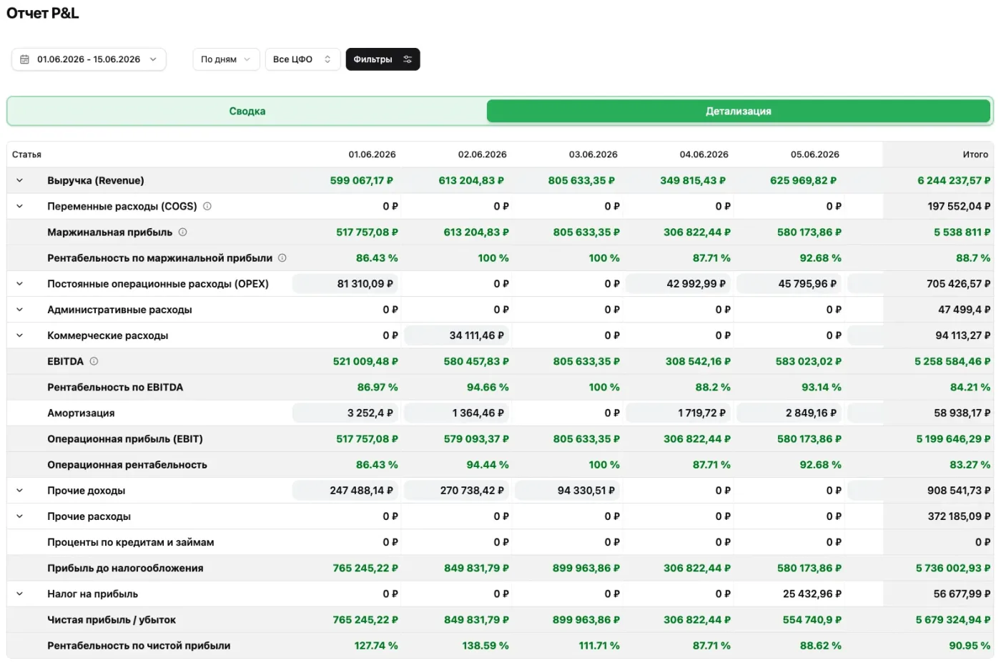Image resolution: width=1001 pixels, height=663 pixels.
Task: Click Прочие доходы value 247 488,14 ₽
Action: pos(346,491)
